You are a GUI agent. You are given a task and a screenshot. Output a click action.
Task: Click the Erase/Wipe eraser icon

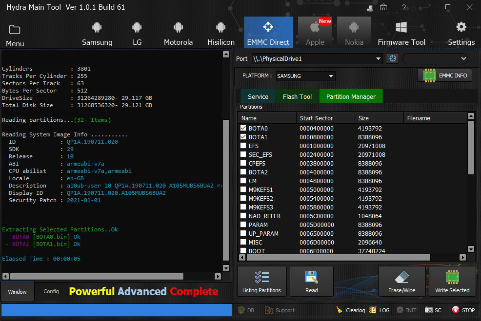coord(402,278)
